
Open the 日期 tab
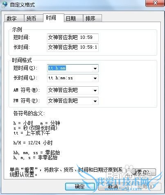73,18
